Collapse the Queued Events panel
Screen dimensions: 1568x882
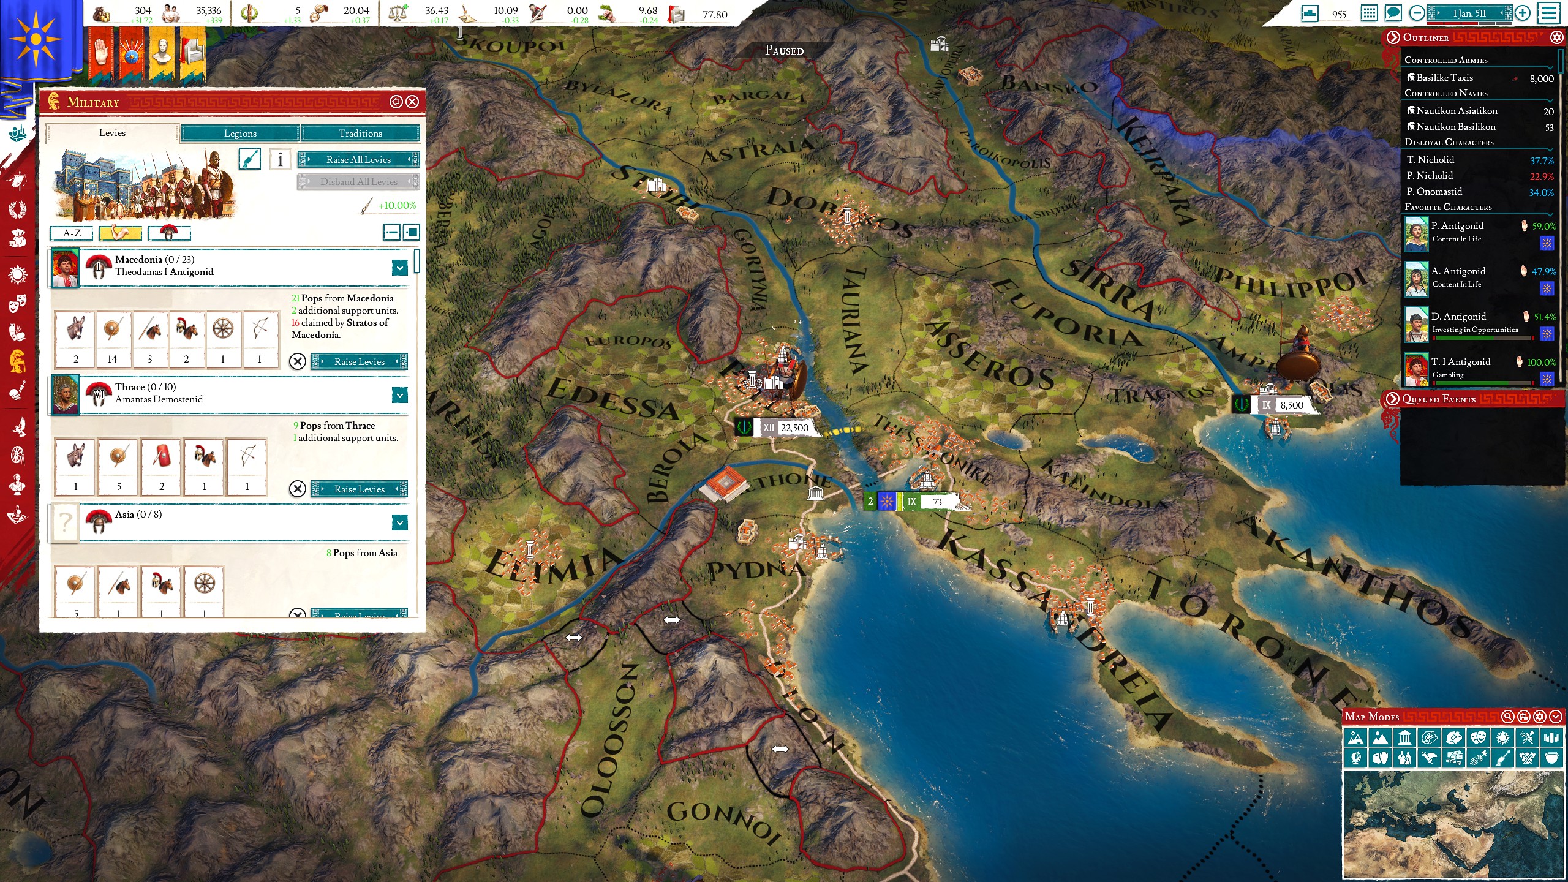click(1393, 399)
